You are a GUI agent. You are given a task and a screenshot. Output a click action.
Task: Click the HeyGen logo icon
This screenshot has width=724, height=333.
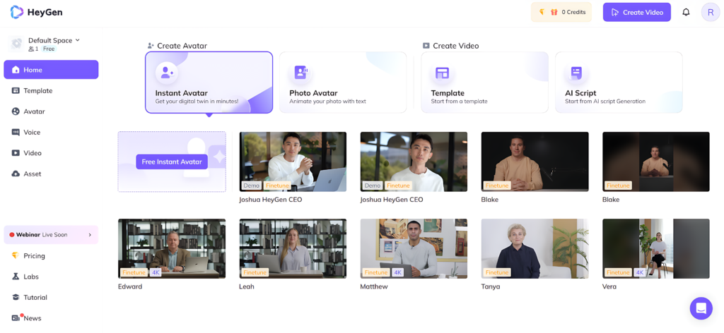coord(17,13)
